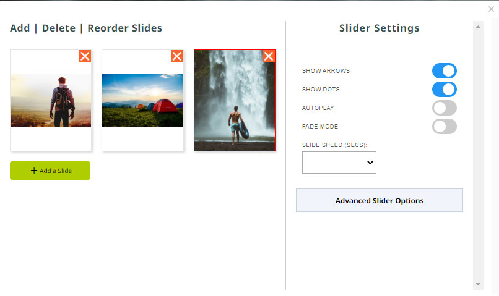Delete the hiker slide with orange X

point(85,56)
